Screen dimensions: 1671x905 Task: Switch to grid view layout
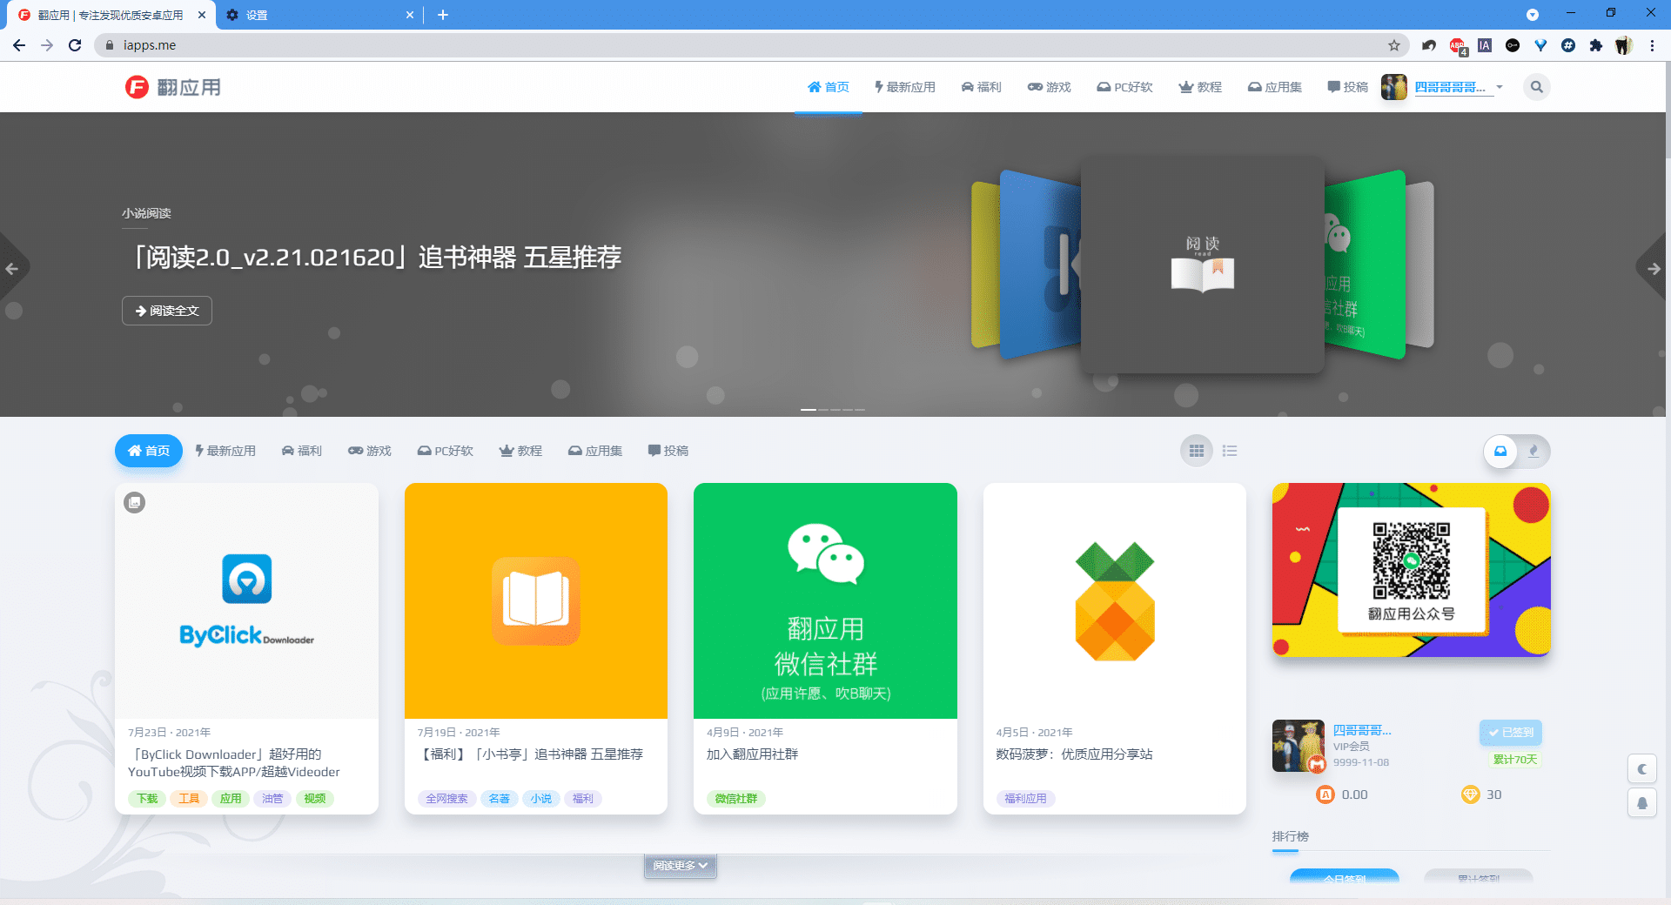1197,451
